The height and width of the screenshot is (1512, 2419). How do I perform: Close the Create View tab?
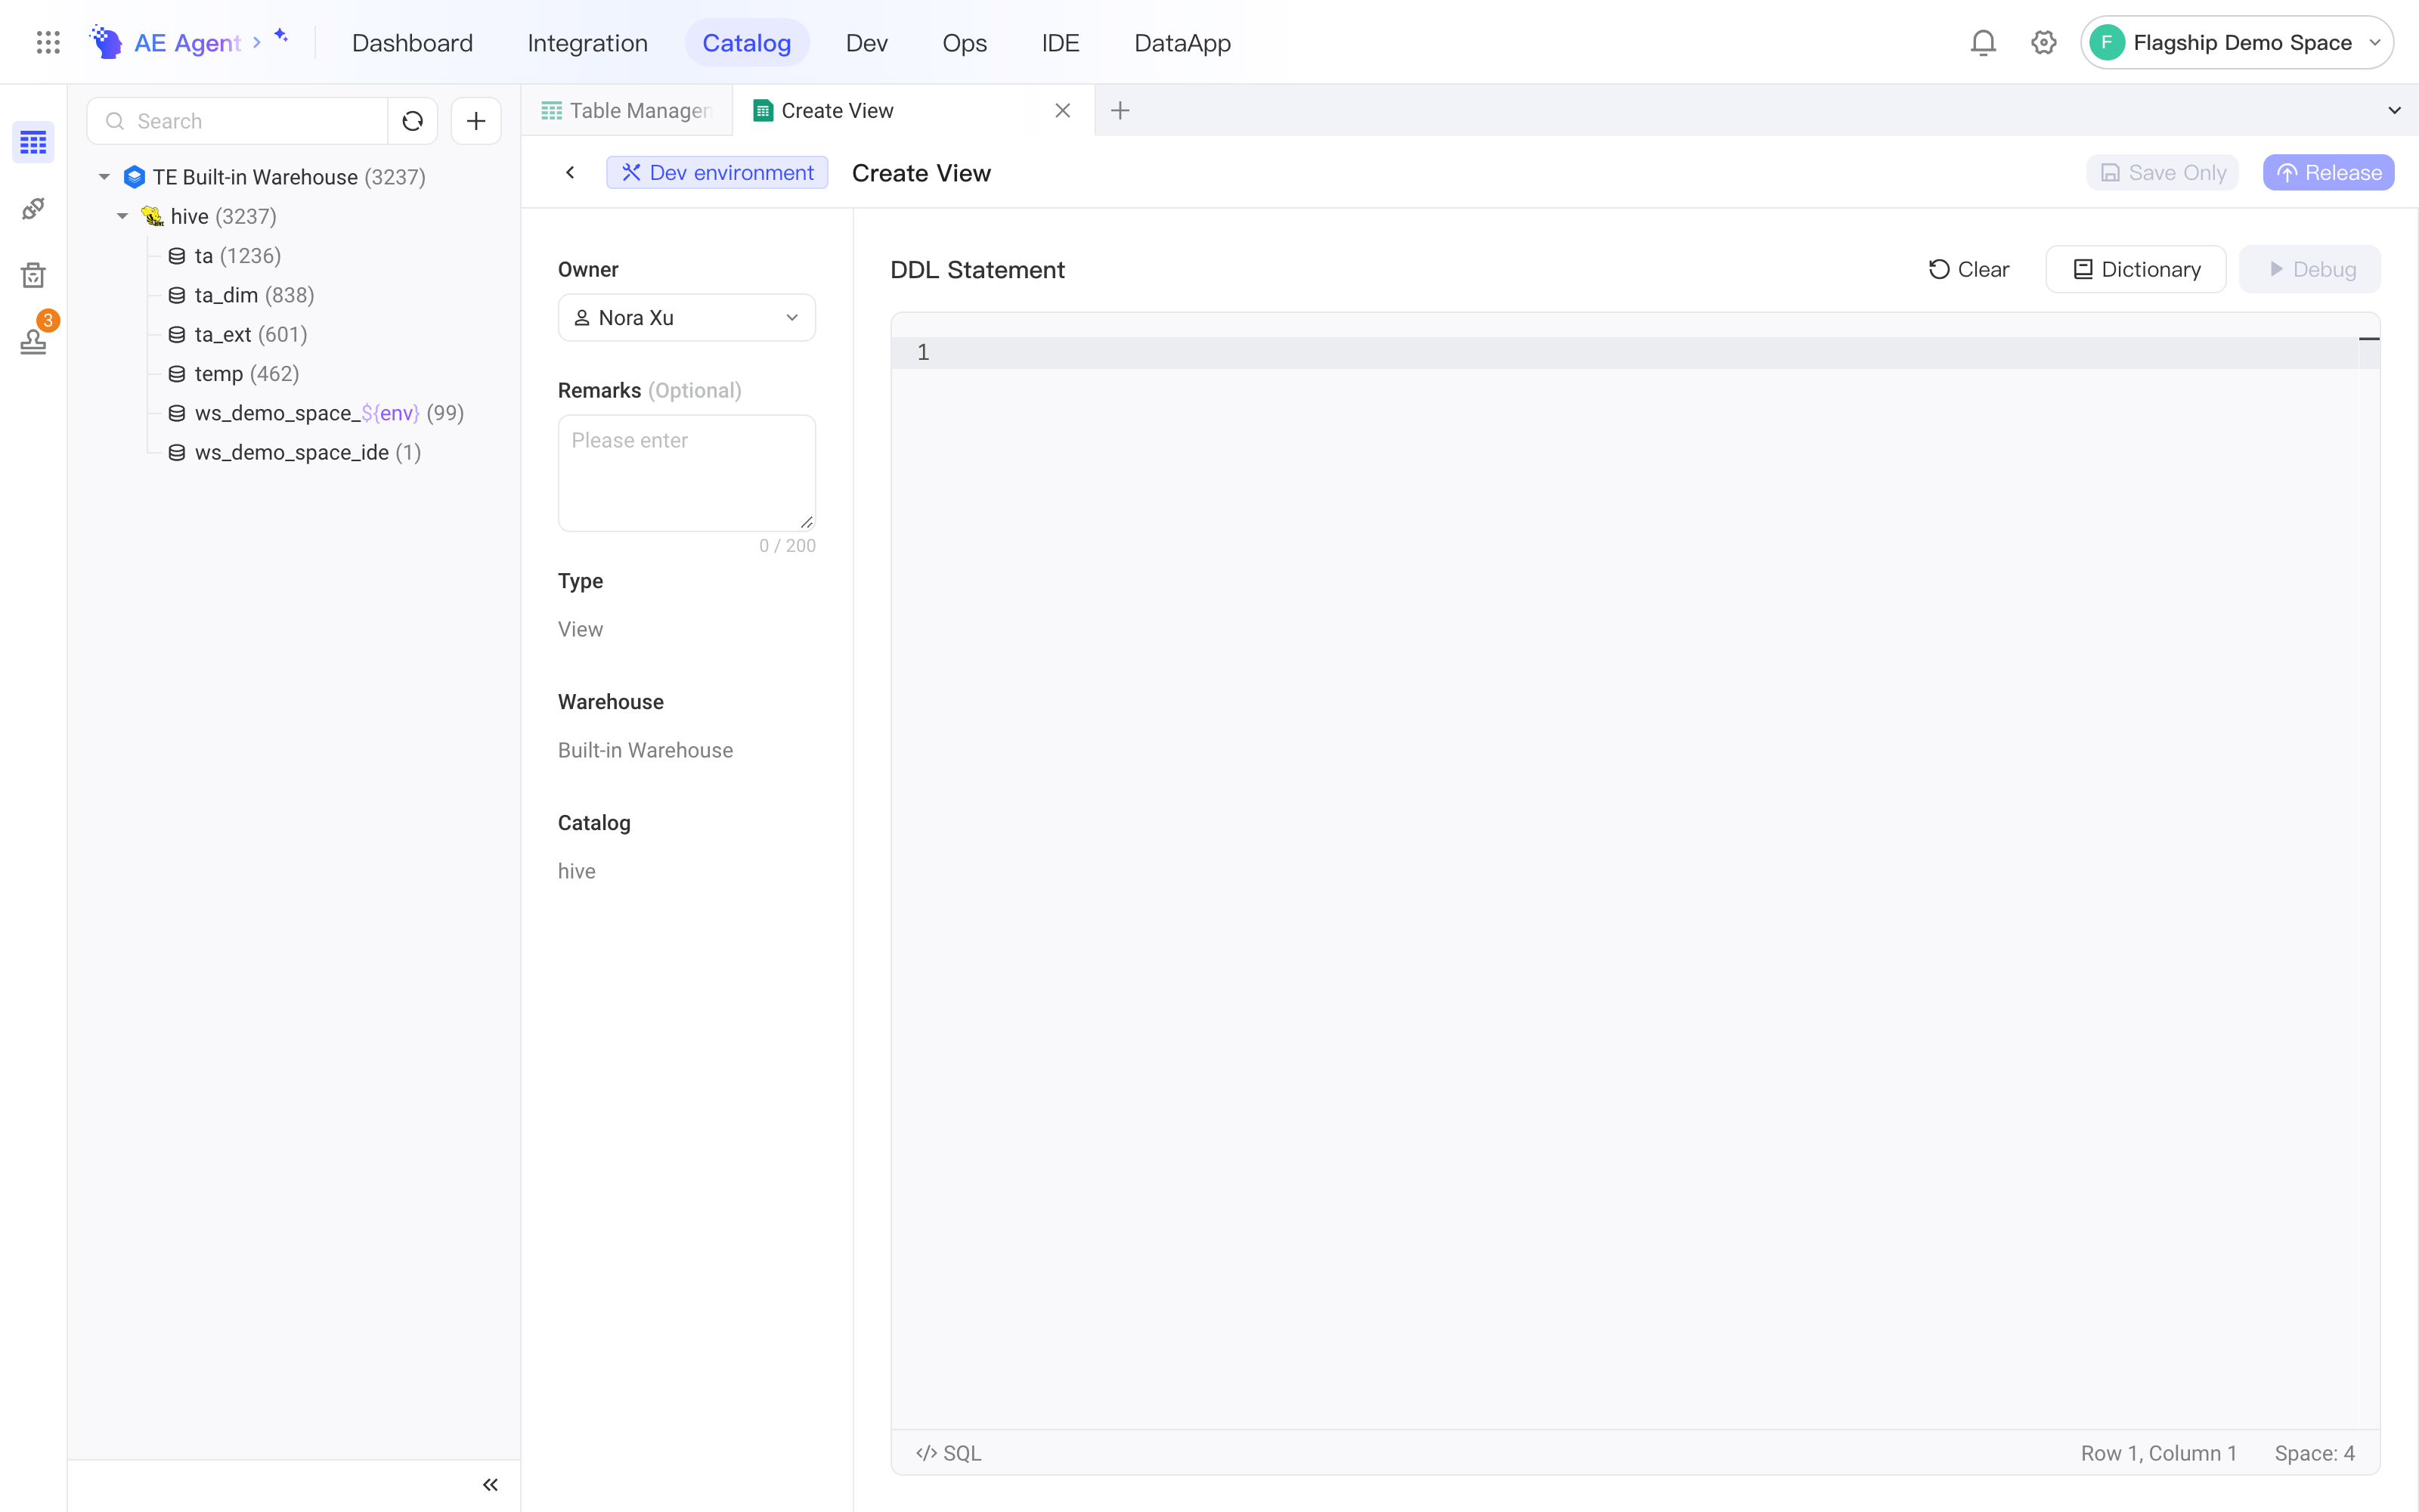click(x=1063, y=110)
